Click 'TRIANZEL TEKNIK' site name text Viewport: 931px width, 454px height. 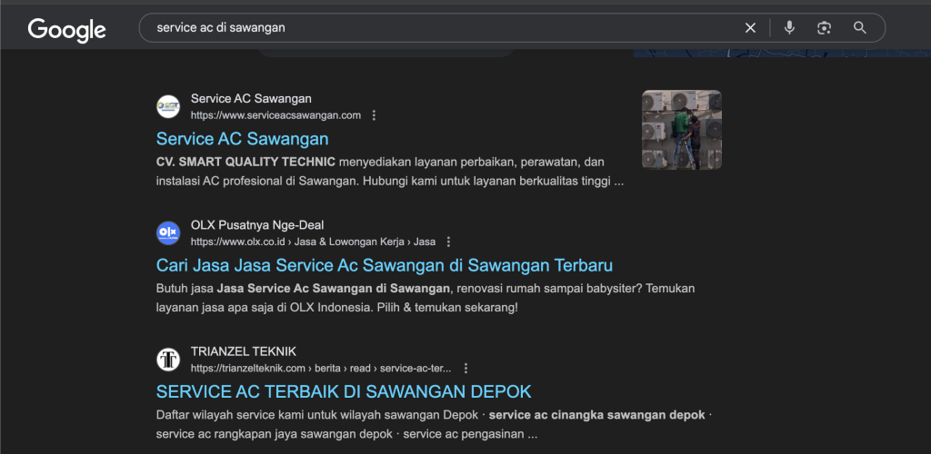(244, 352)
